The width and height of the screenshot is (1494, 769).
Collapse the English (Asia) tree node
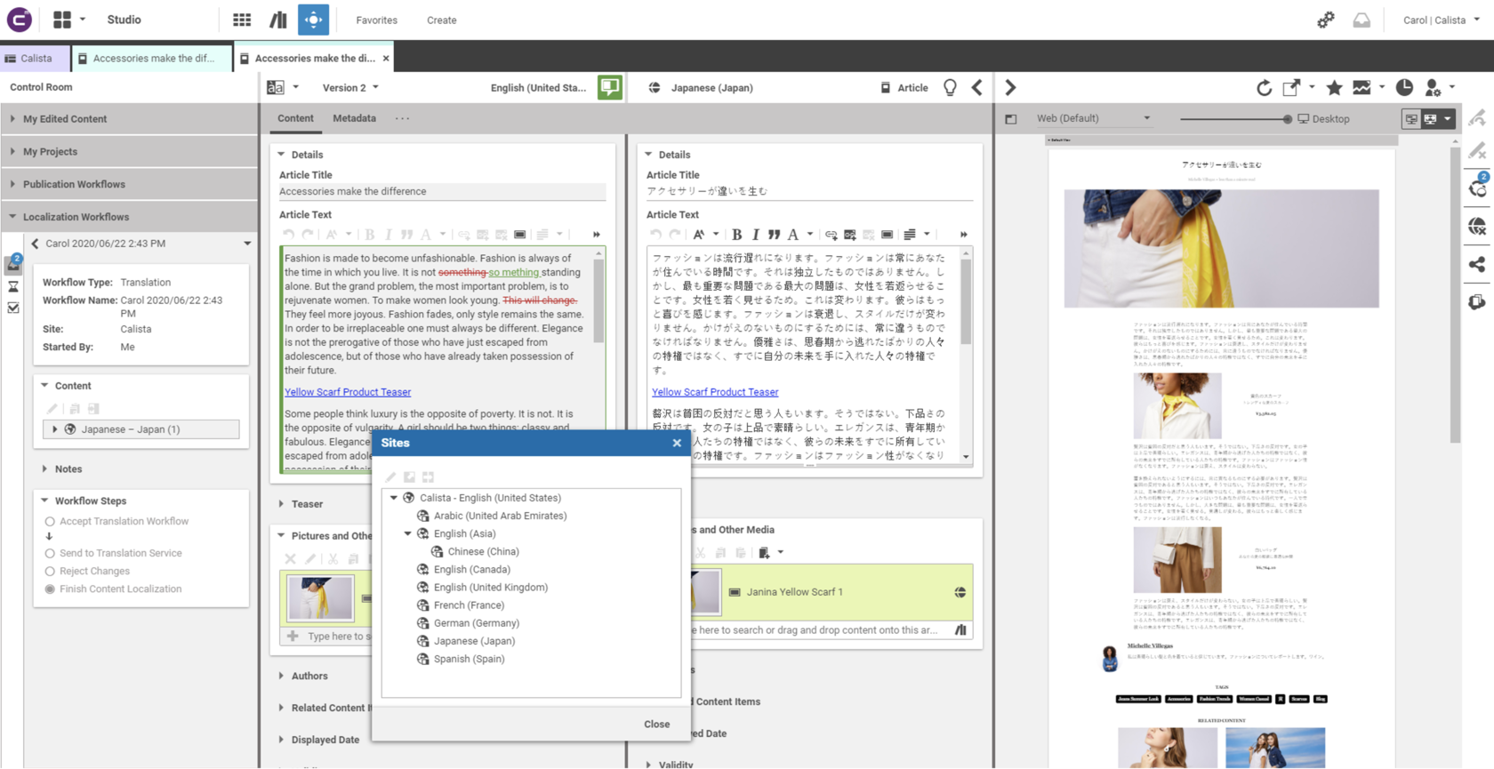point(408,533)
